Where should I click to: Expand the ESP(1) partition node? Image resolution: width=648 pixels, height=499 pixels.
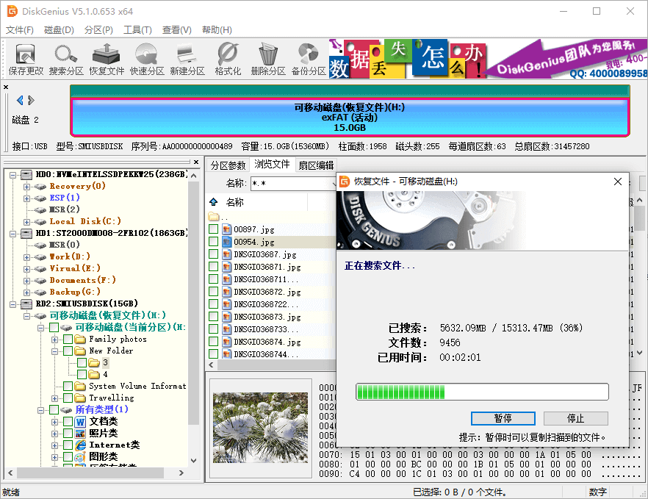coord(27,198)
